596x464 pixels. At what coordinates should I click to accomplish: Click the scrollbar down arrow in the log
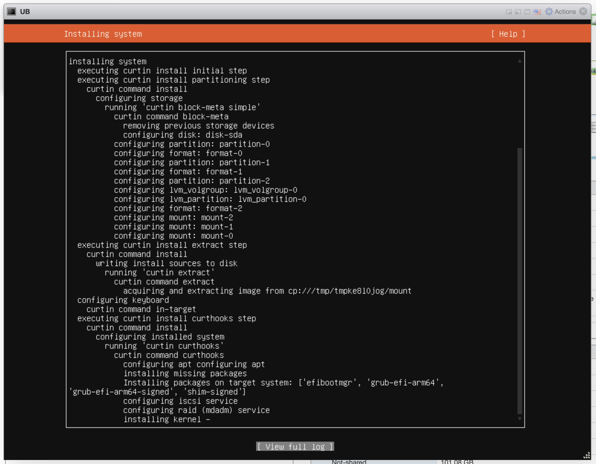point(520,419)
